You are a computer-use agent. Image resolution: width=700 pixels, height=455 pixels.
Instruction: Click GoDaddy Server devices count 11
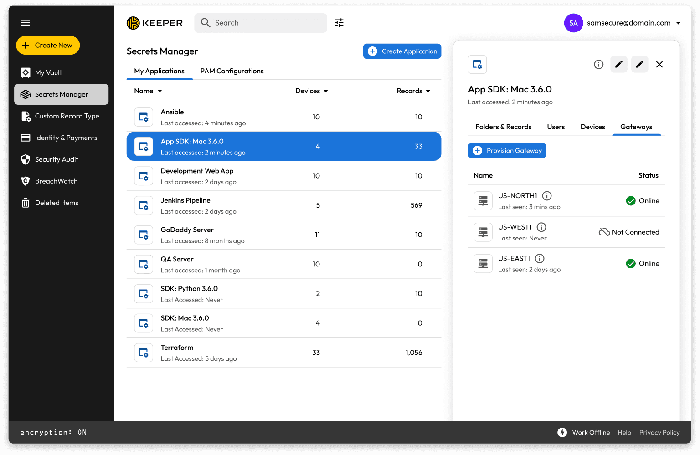point(318,235)
